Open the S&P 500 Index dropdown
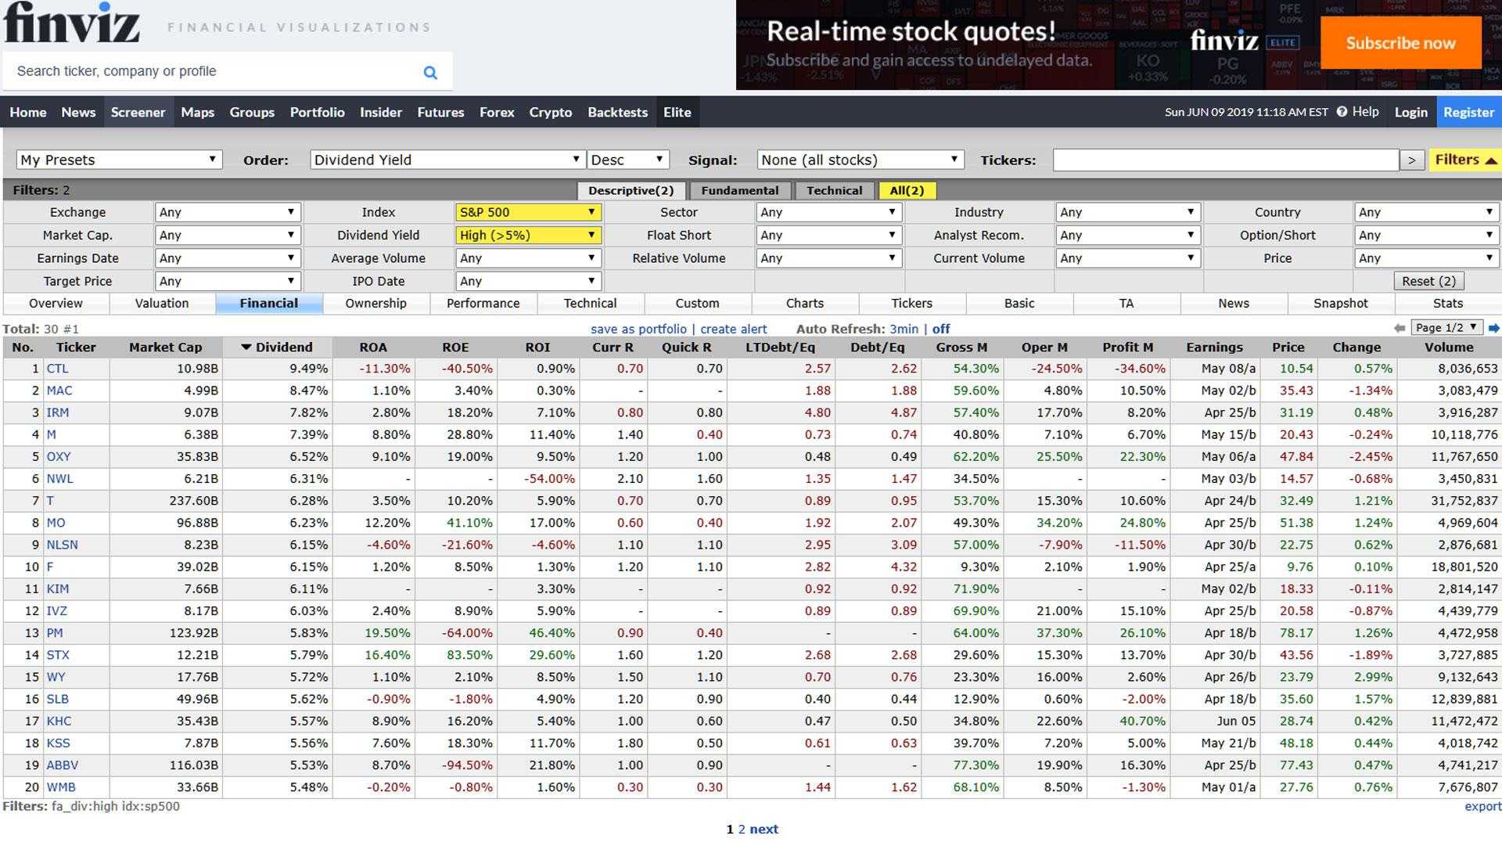The image size is (1502, 846). (527, 212)
